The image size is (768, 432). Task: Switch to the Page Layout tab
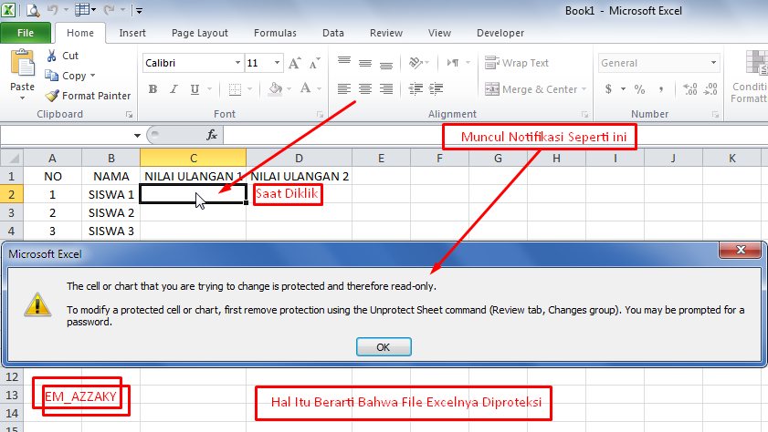[200, 33]
